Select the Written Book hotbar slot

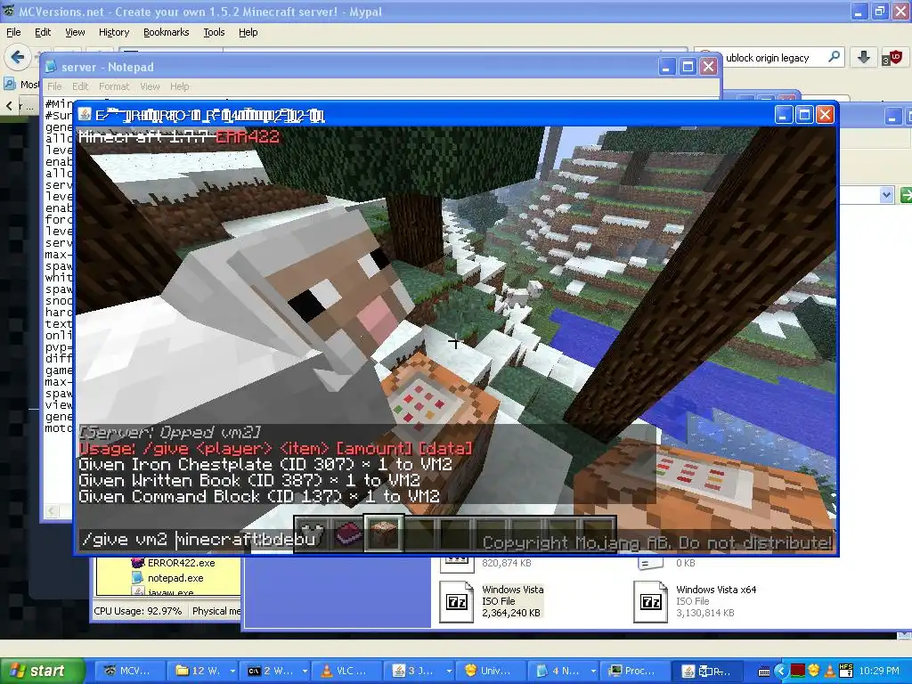tap(348, 533)
